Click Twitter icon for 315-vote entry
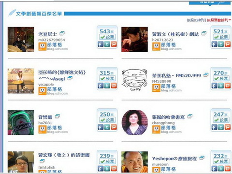 (107, 86)
